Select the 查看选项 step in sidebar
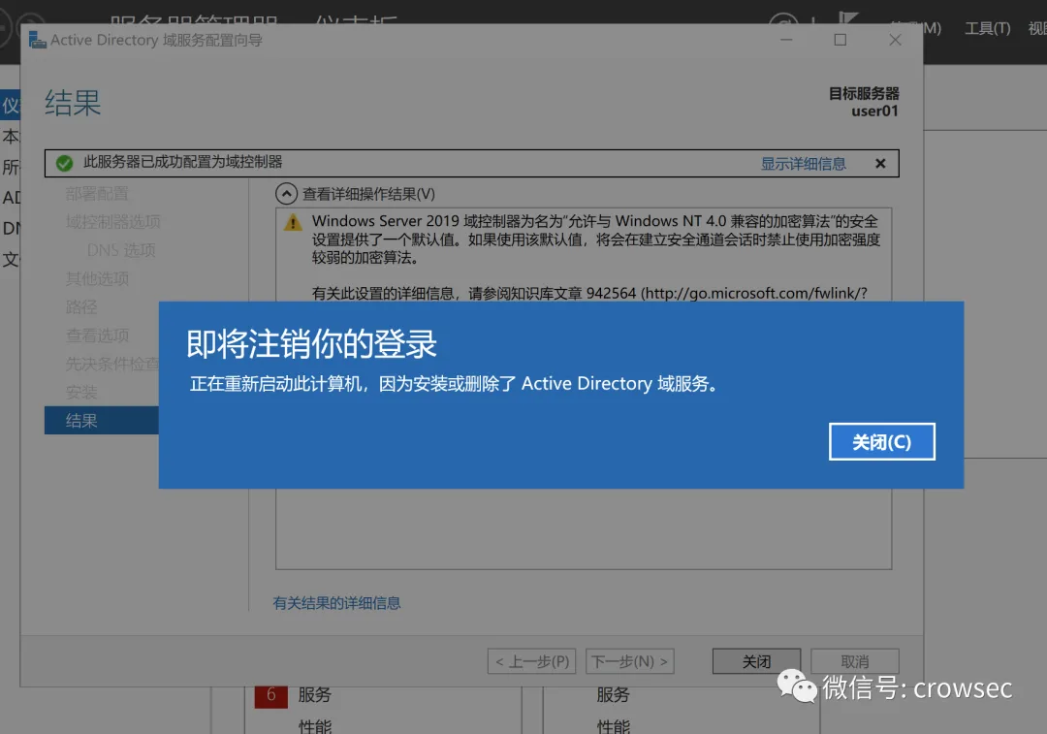 [97, 335]
